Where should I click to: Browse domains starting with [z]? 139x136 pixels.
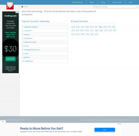pos(97,34)
